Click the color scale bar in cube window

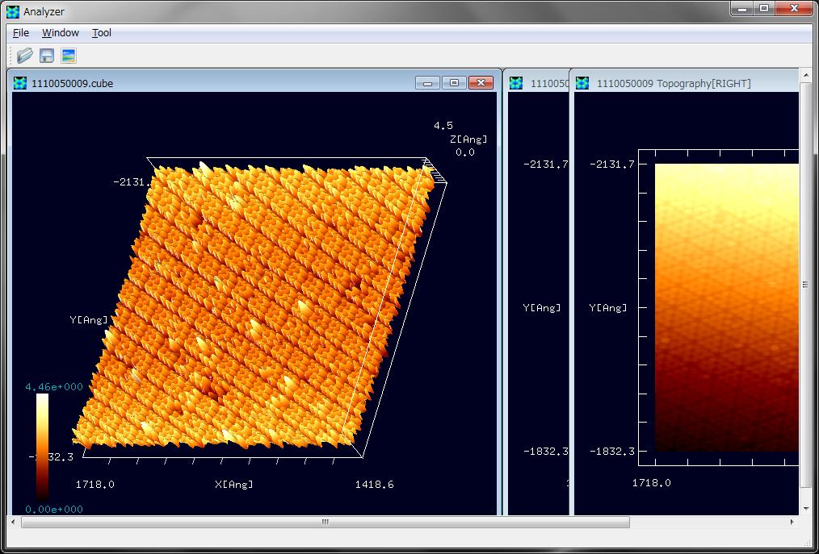click(42, 447)
